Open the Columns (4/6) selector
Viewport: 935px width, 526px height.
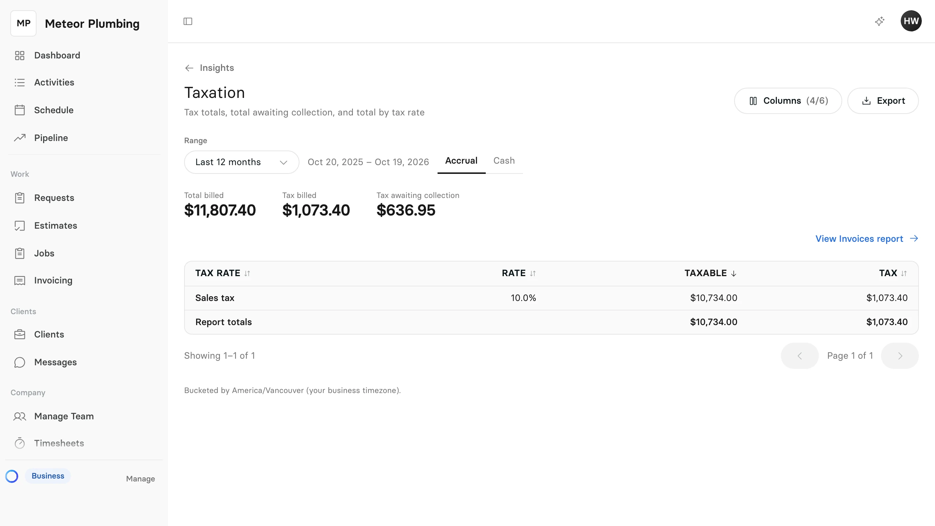click(788, 101)
